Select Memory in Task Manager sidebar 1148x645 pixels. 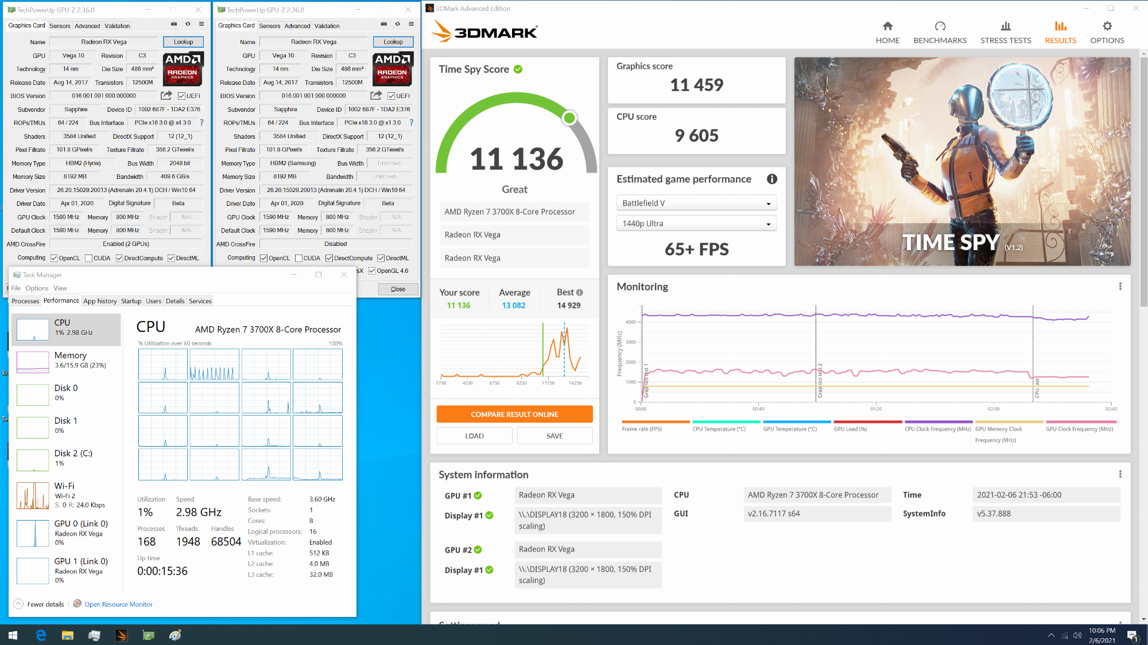[x=66, y=360]
